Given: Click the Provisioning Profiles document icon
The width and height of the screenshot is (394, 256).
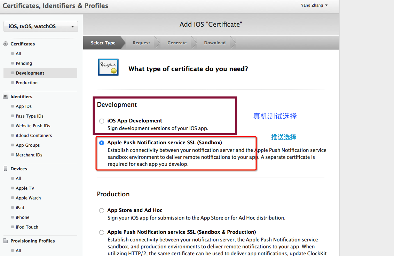Looking at the screenshot, I should coord(6,241).
